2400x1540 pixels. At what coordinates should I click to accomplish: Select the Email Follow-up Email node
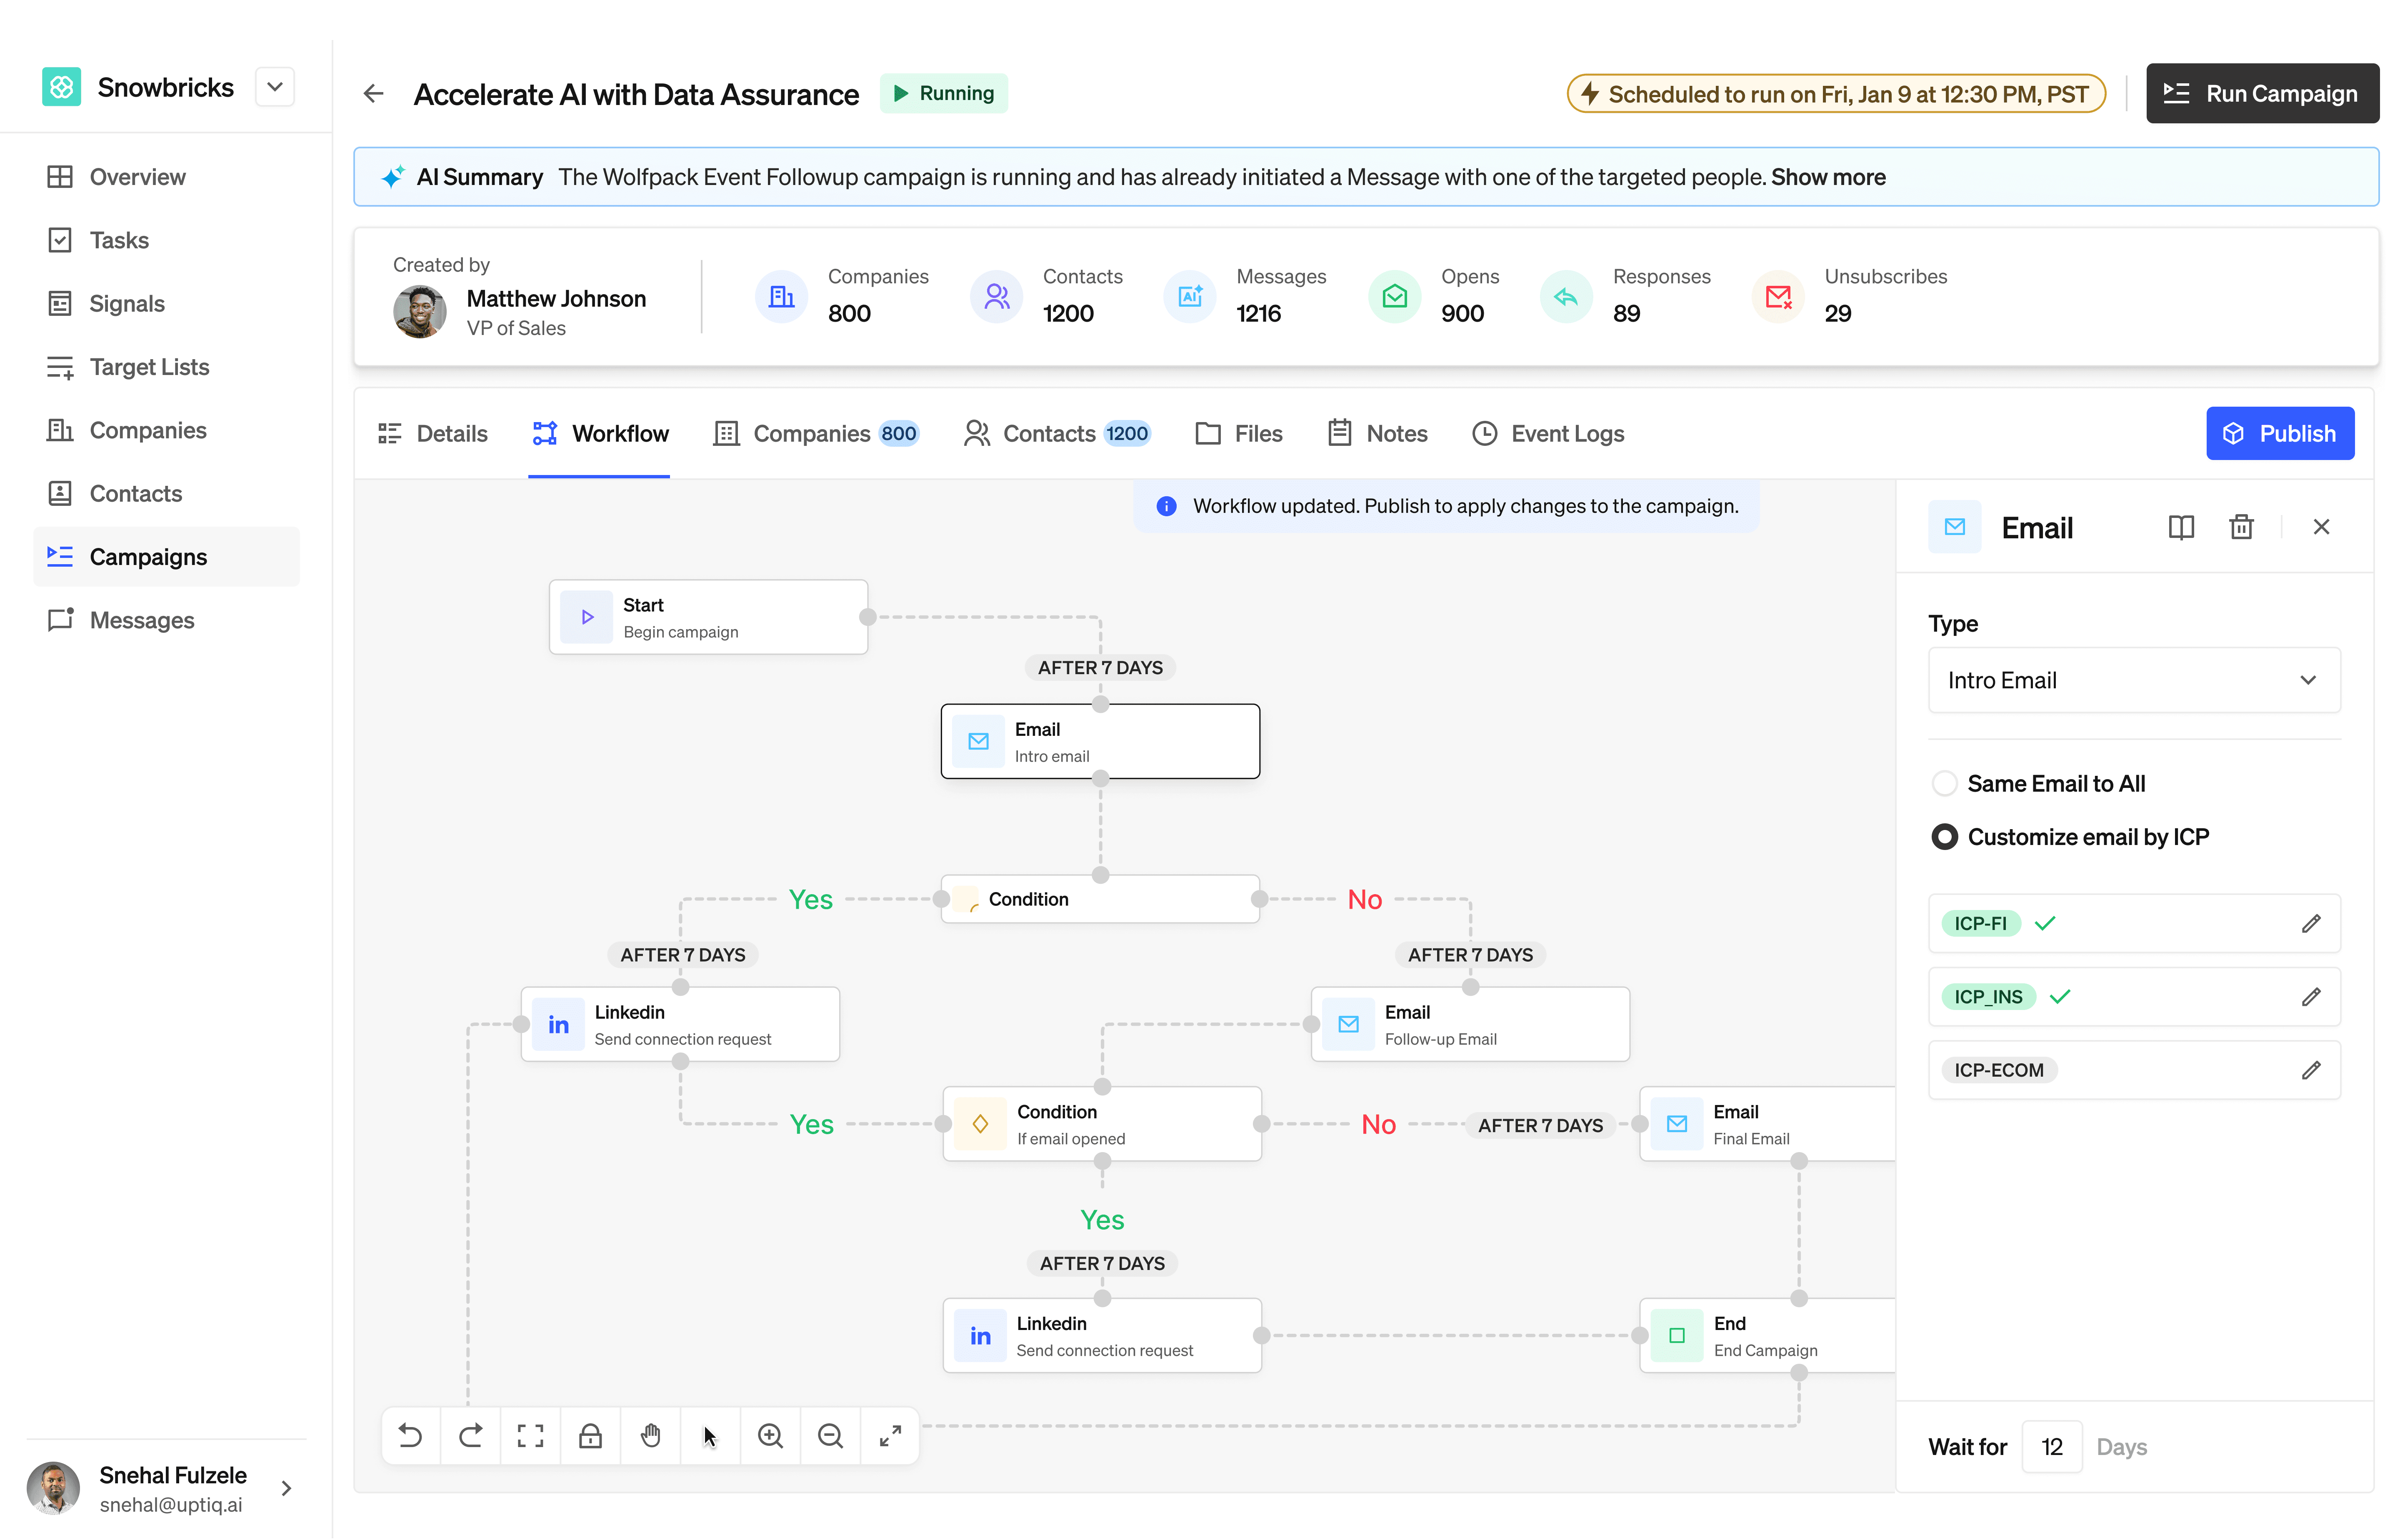[1470, 1024]
